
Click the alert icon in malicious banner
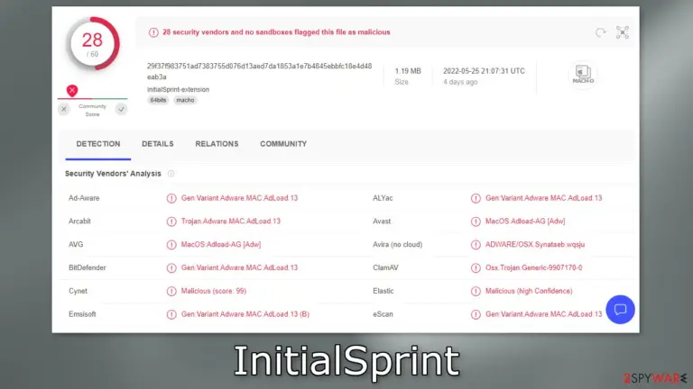(x=153, y=32)
